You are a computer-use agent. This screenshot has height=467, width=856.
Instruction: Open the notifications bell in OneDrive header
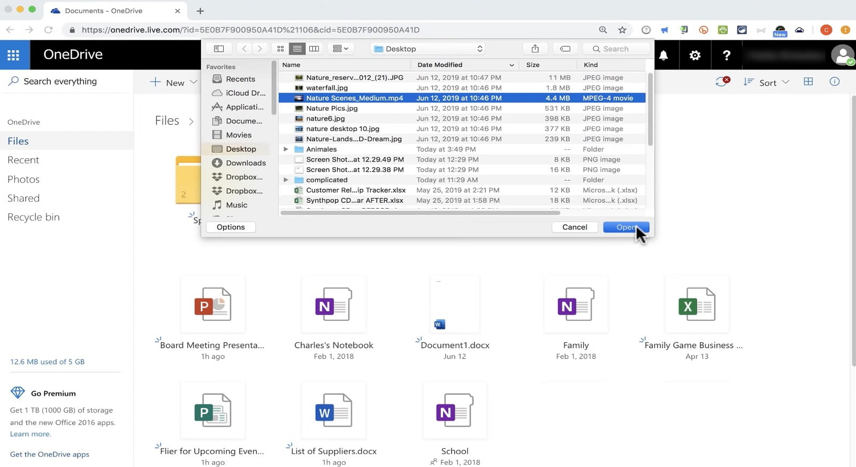coord(663,55)
